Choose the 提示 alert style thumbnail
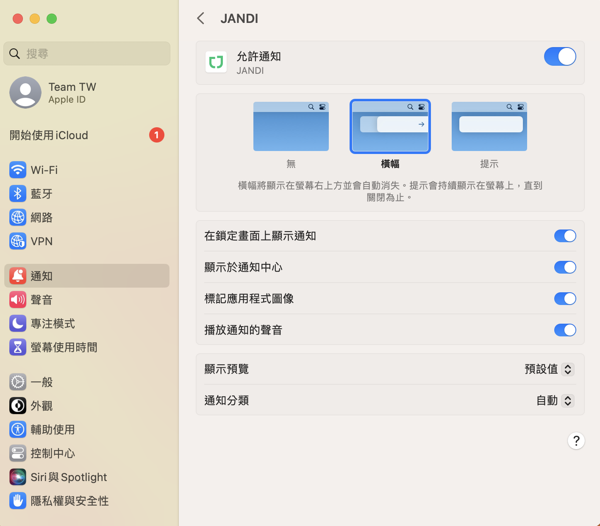 coord(489,126)
